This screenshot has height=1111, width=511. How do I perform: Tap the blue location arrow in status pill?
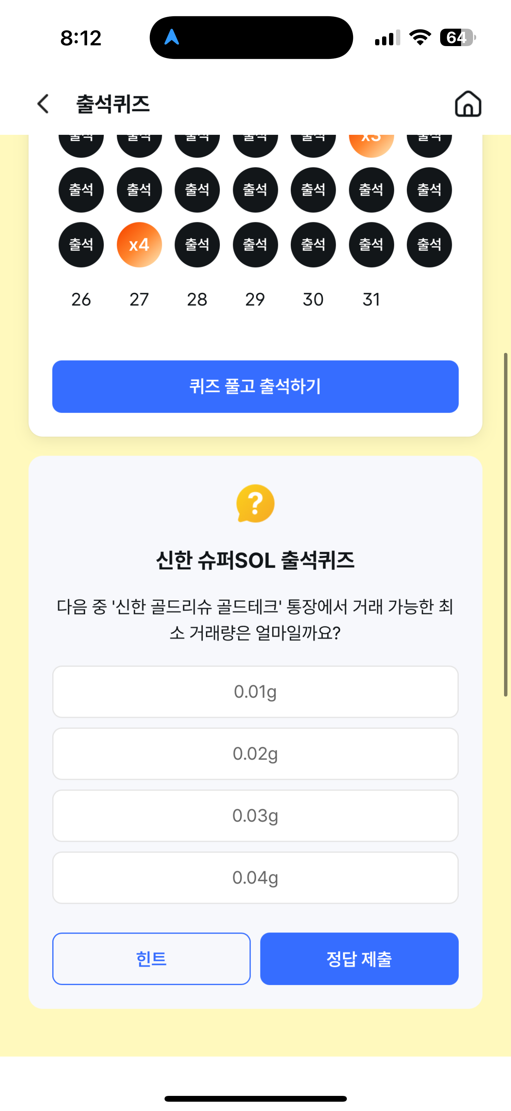tap(172, 37)
